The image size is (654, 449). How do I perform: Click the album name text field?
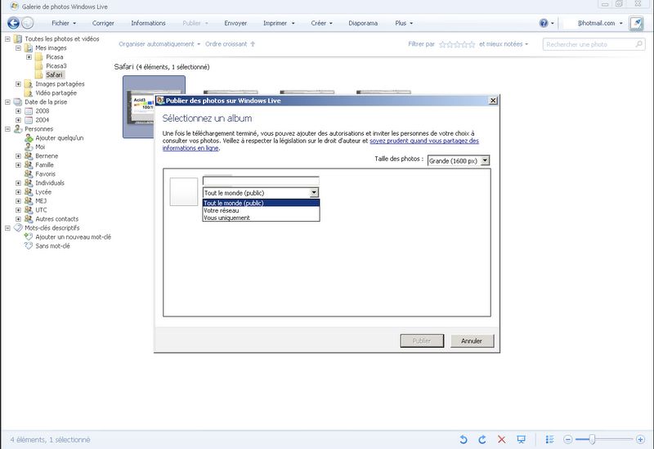coord(261,181)
